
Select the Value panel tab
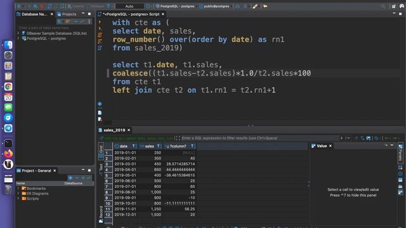pos(322,146)
